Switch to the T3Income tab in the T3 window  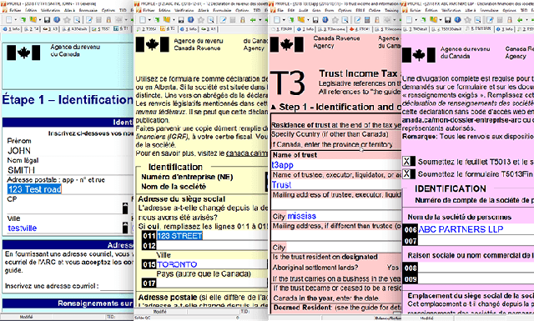332,29
